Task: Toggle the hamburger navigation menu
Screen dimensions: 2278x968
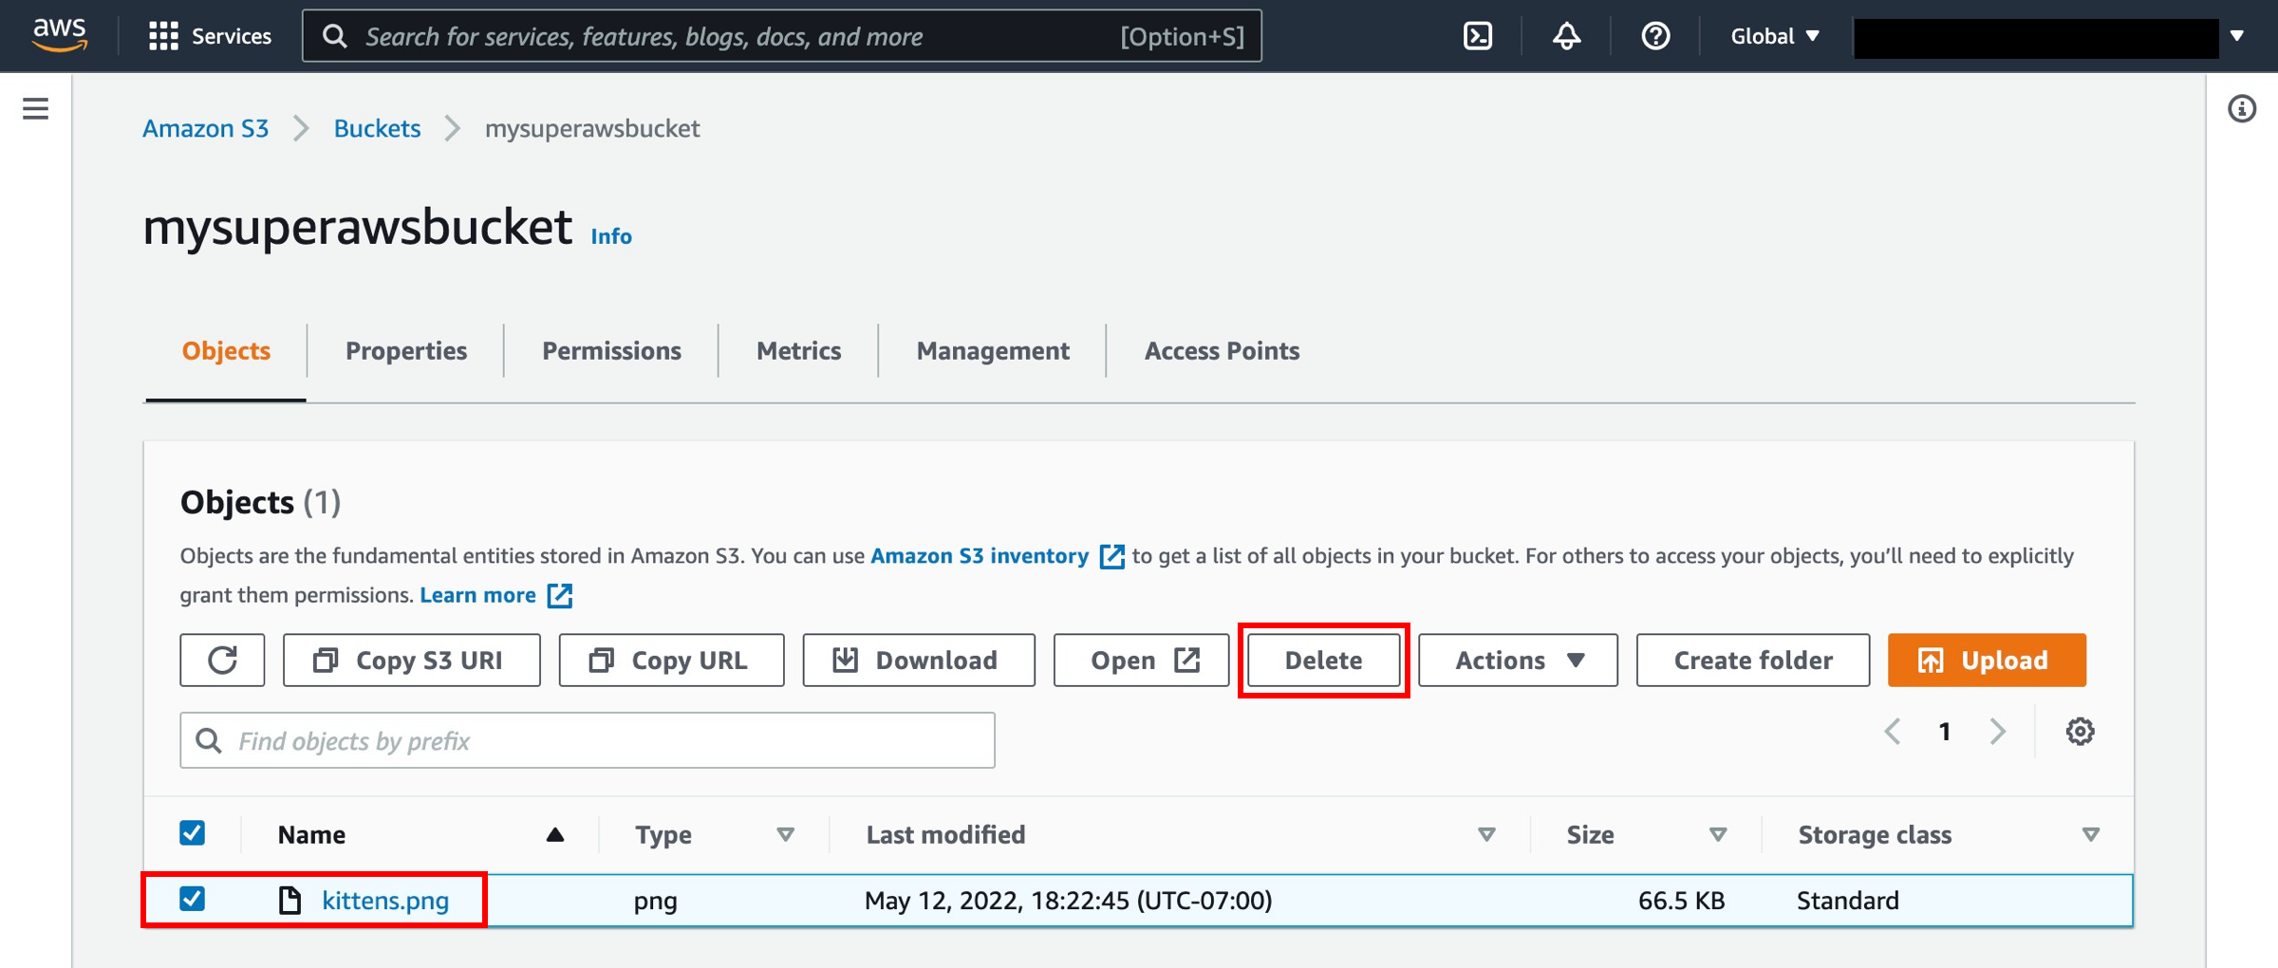Action: pyautogui.click(x=35, y=108)
